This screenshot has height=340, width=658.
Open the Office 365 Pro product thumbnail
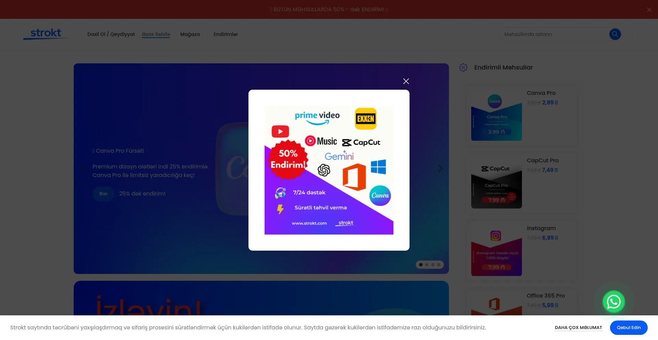497,304
